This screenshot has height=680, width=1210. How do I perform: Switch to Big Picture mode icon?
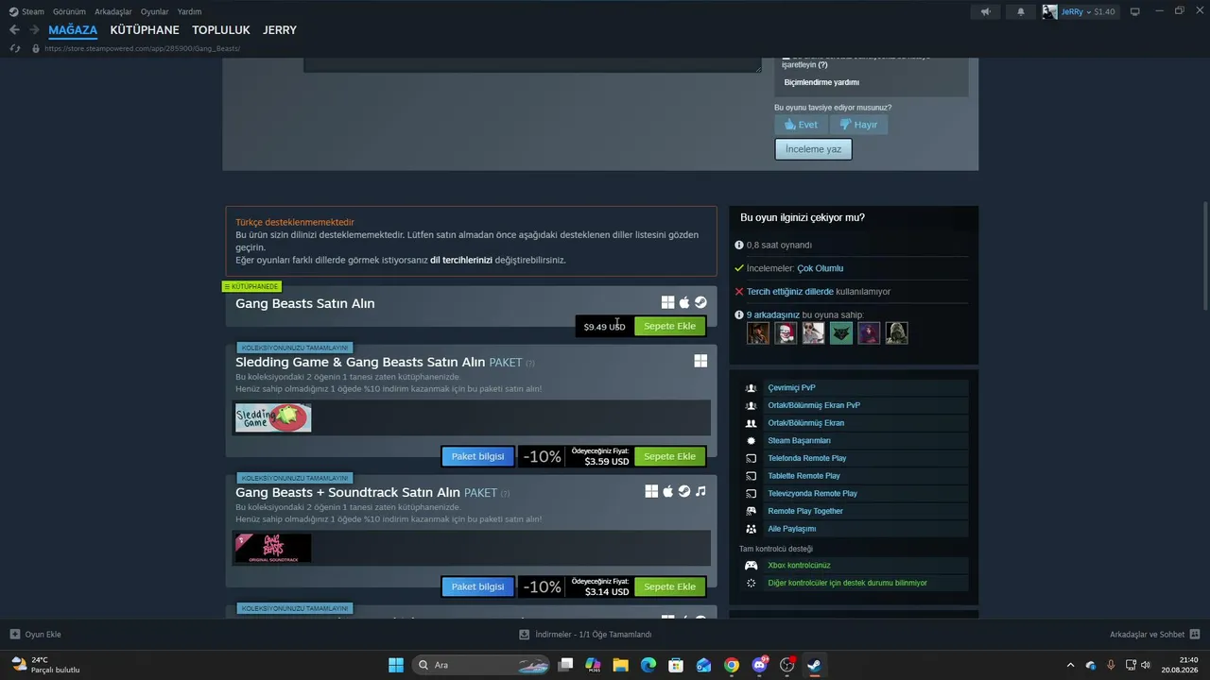coord(1135,11)
